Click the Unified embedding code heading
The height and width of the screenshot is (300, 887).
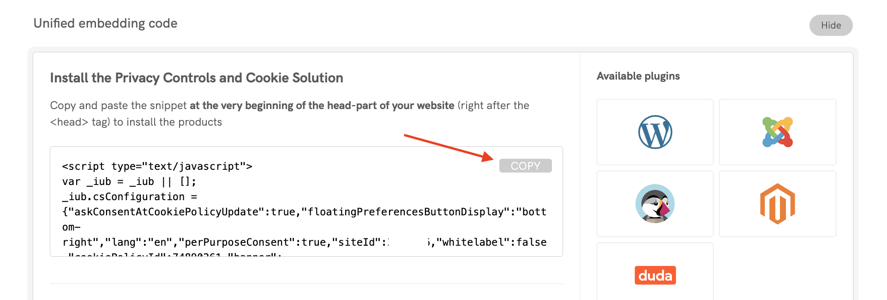point(105,23)
